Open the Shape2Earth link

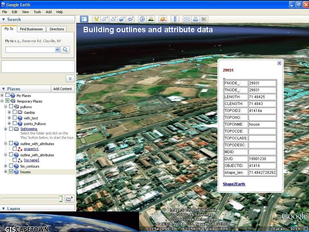pyautogui.click(x=234, y=184)
